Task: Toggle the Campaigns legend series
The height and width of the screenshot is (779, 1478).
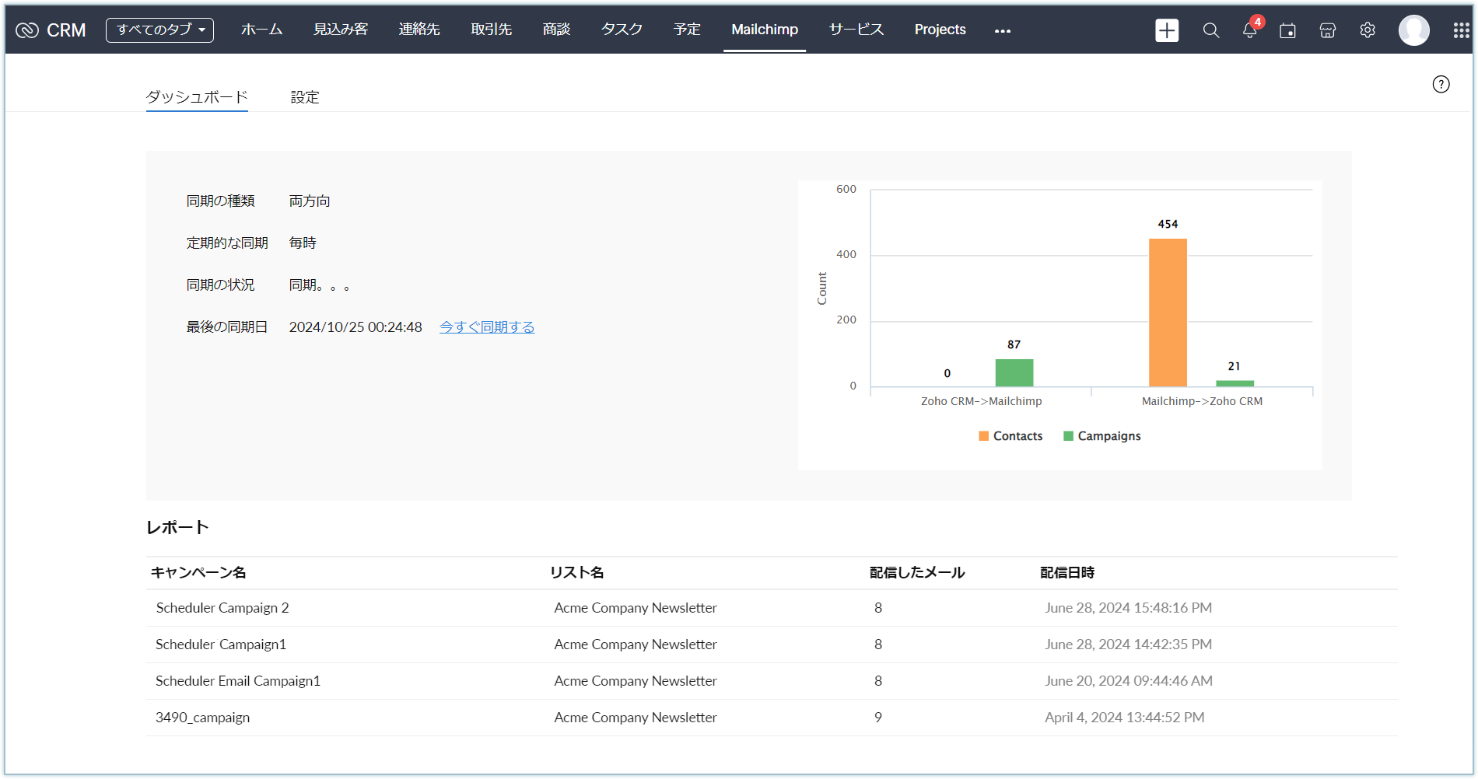Action: [1102, 436]
